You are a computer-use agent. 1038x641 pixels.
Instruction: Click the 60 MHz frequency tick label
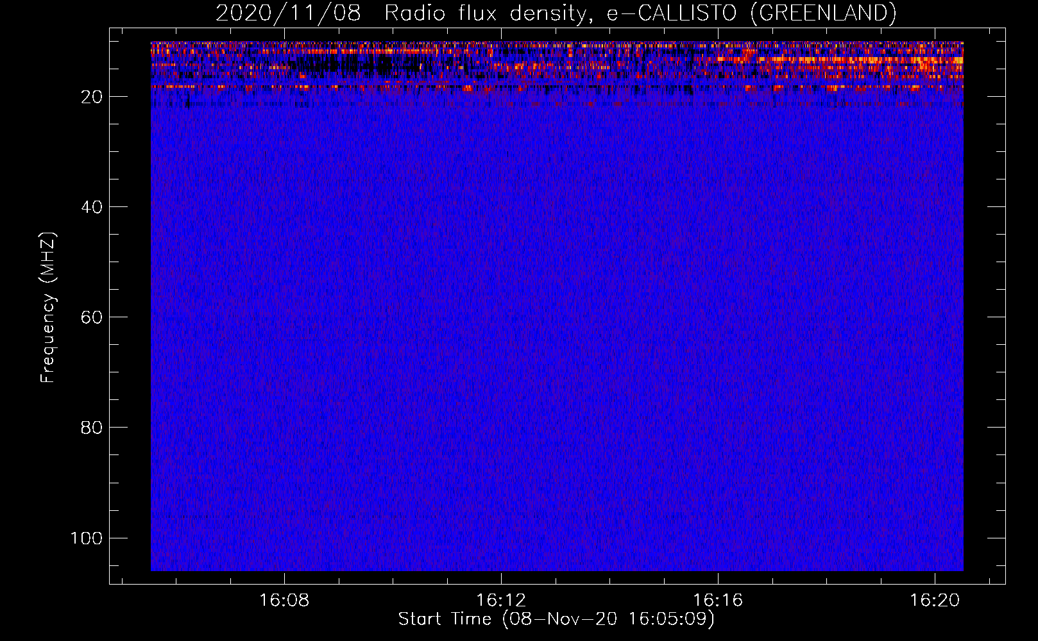click(92, 317)
